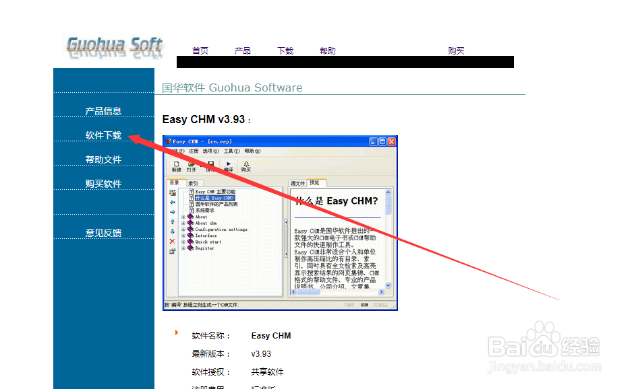Select the '系统需求' tree topic
Viewport: 636px width, 389px height.
pyautogui.click(x=204, y=211)
